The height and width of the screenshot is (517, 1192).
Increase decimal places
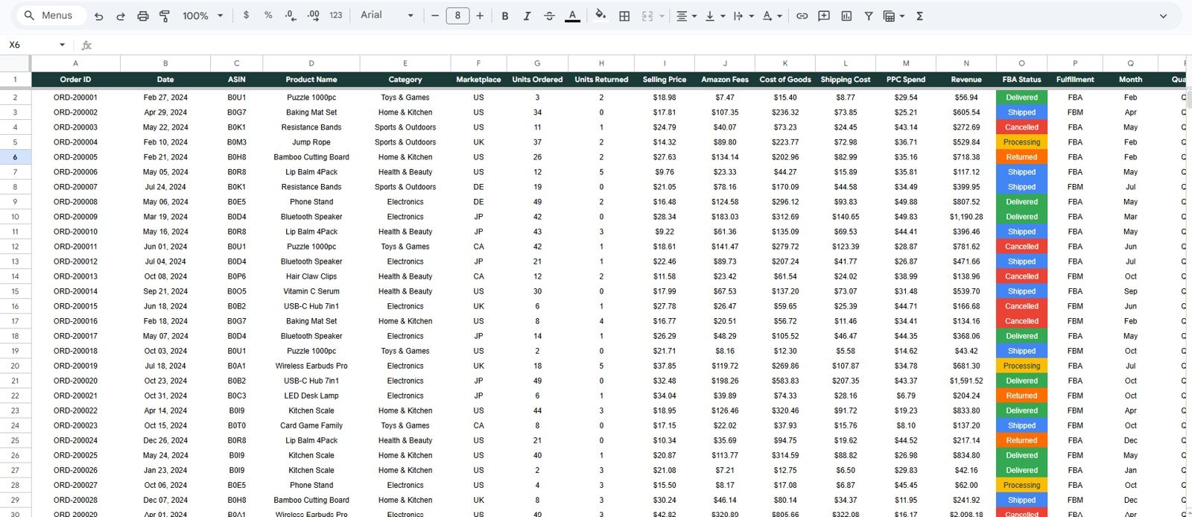coord(313,16)
